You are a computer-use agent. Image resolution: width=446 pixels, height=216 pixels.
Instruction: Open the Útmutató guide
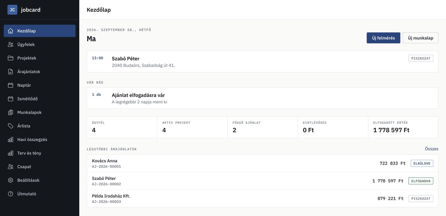click(x=40, y=194)
